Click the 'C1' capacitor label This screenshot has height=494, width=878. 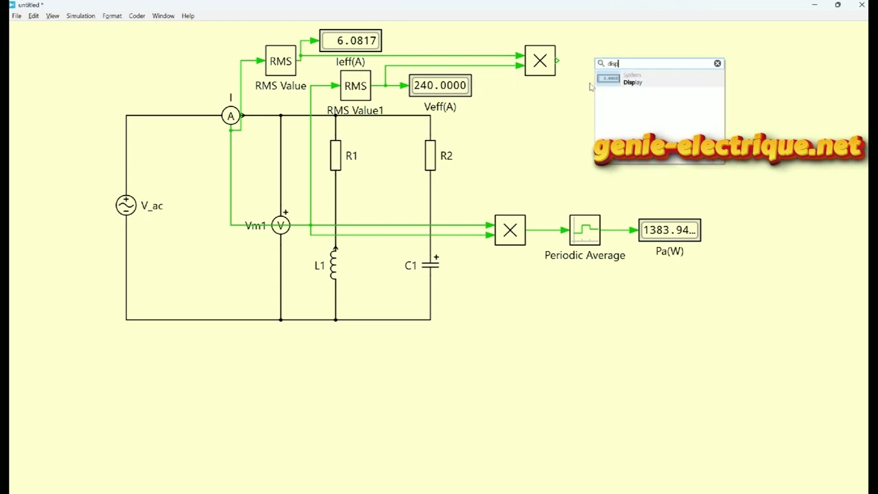pyautogui.click(x=411, y=266)
